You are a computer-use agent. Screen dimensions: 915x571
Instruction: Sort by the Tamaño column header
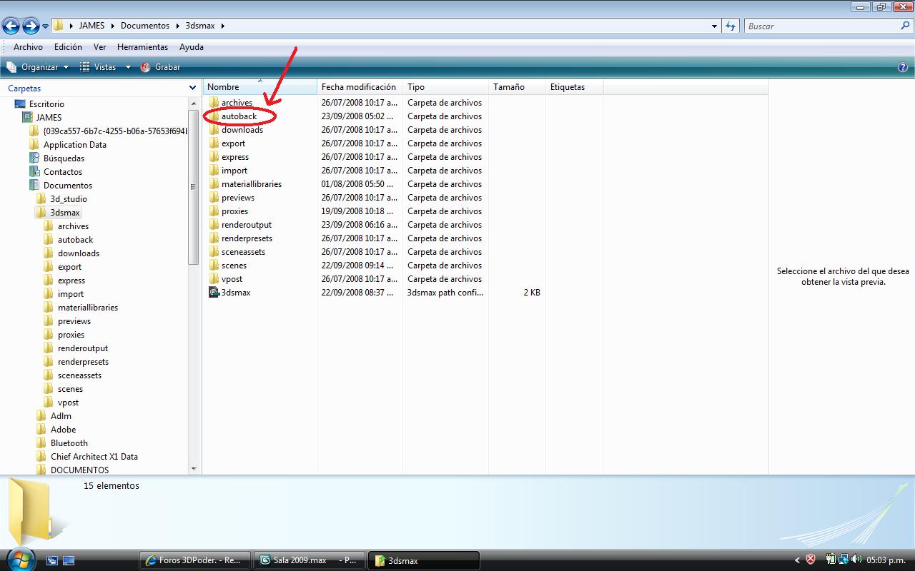pyautogui.click(x=517, y=87)
